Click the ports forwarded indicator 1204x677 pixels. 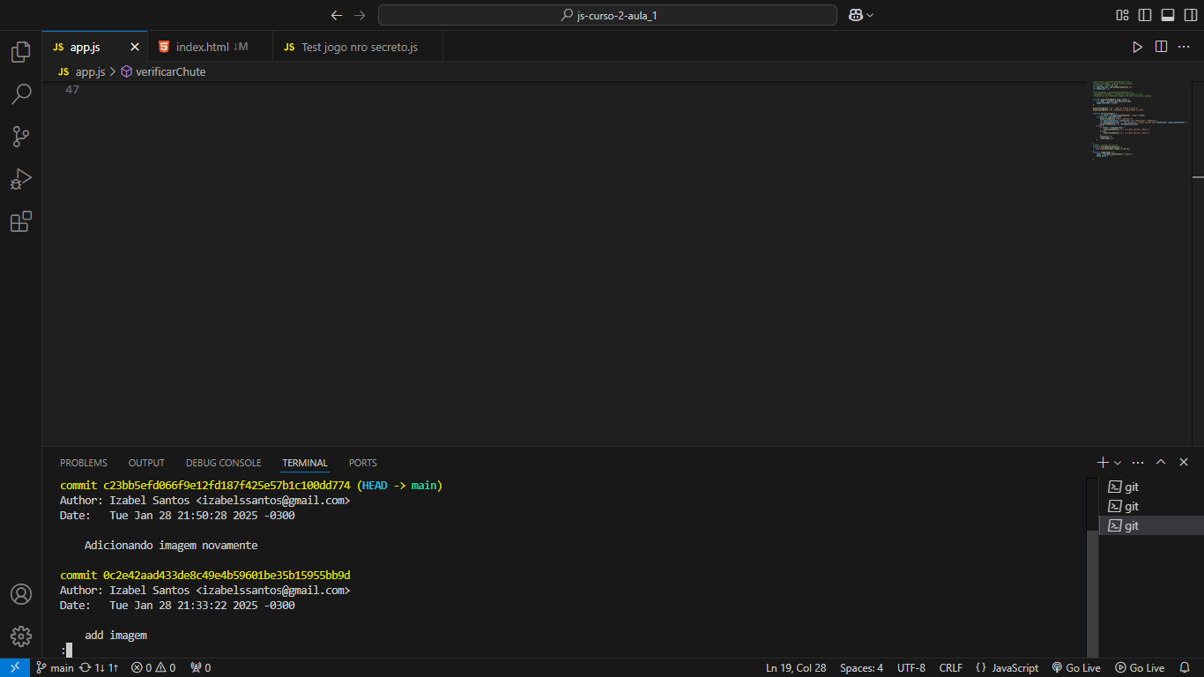coord(200,667)
